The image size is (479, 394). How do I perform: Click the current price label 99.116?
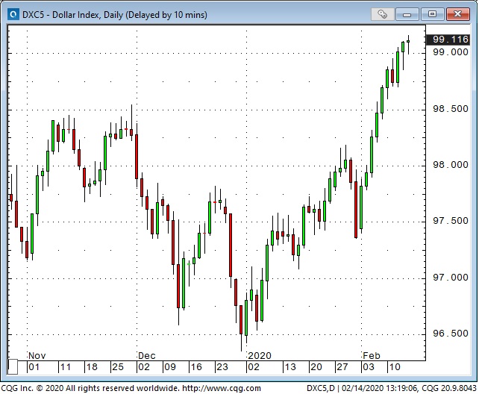448,40
